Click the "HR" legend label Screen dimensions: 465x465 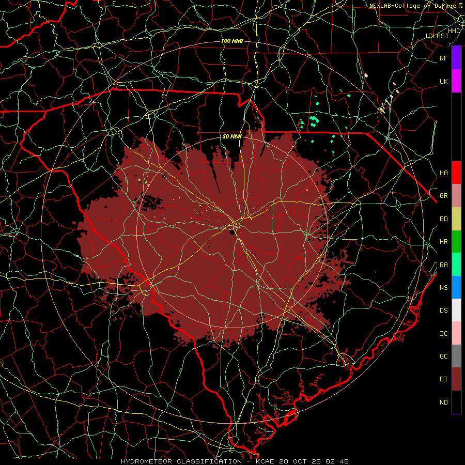(443, 242)
